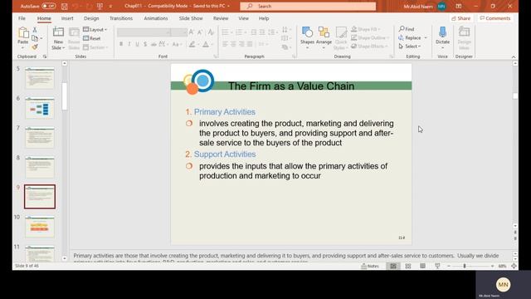Switch to the Design tab

pos(91,18)
